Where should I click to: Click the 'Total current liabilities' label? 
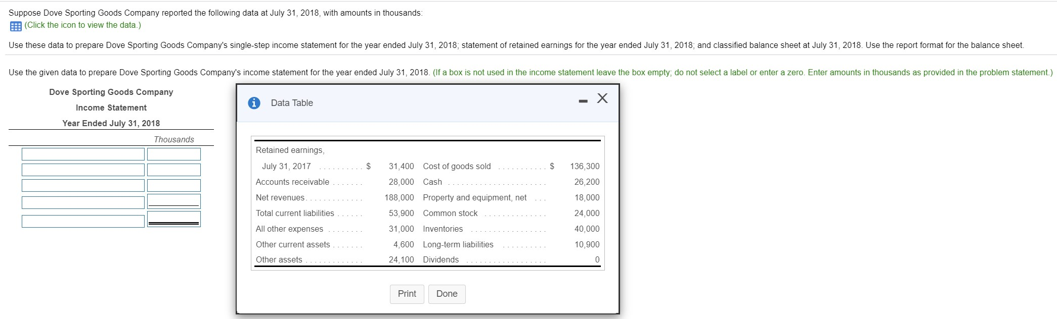pos(295,214)
